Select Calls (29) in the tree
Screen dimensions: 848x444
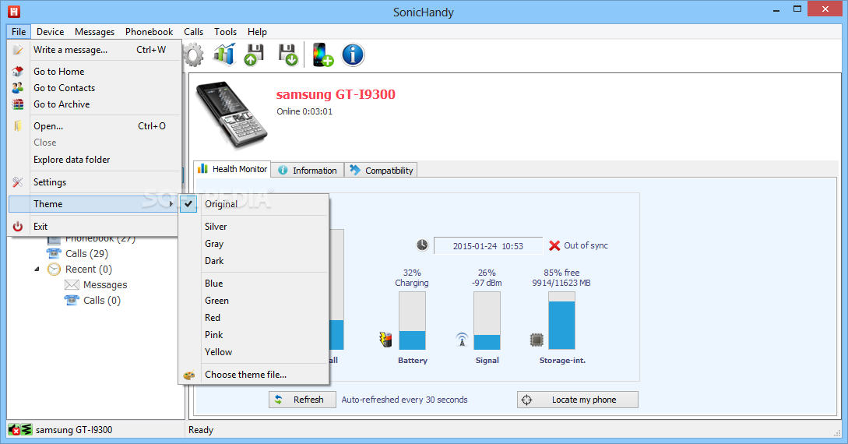[86, 254]
